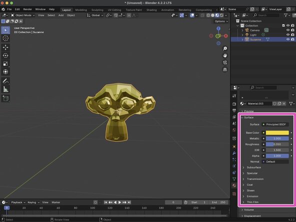296x222 pixels.
Task: Toggle the camera view icon
Action: tap(225, 62)
